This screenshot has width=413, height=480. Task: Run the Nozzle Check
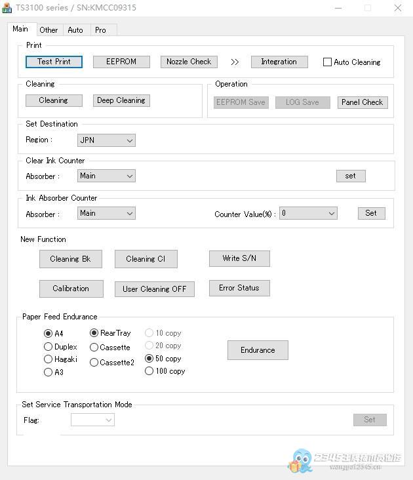(188, 62)
